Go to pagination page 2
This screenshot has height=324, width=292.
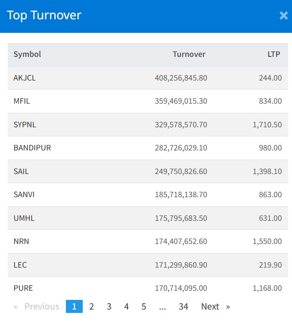click(x=91, y=307)
